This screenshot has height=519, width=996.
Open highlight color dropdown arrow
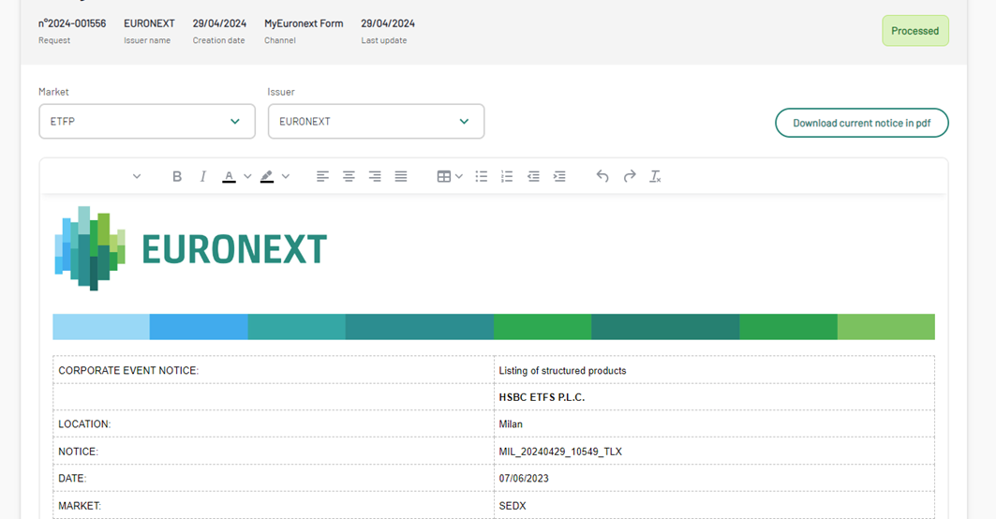click(285, 177)
